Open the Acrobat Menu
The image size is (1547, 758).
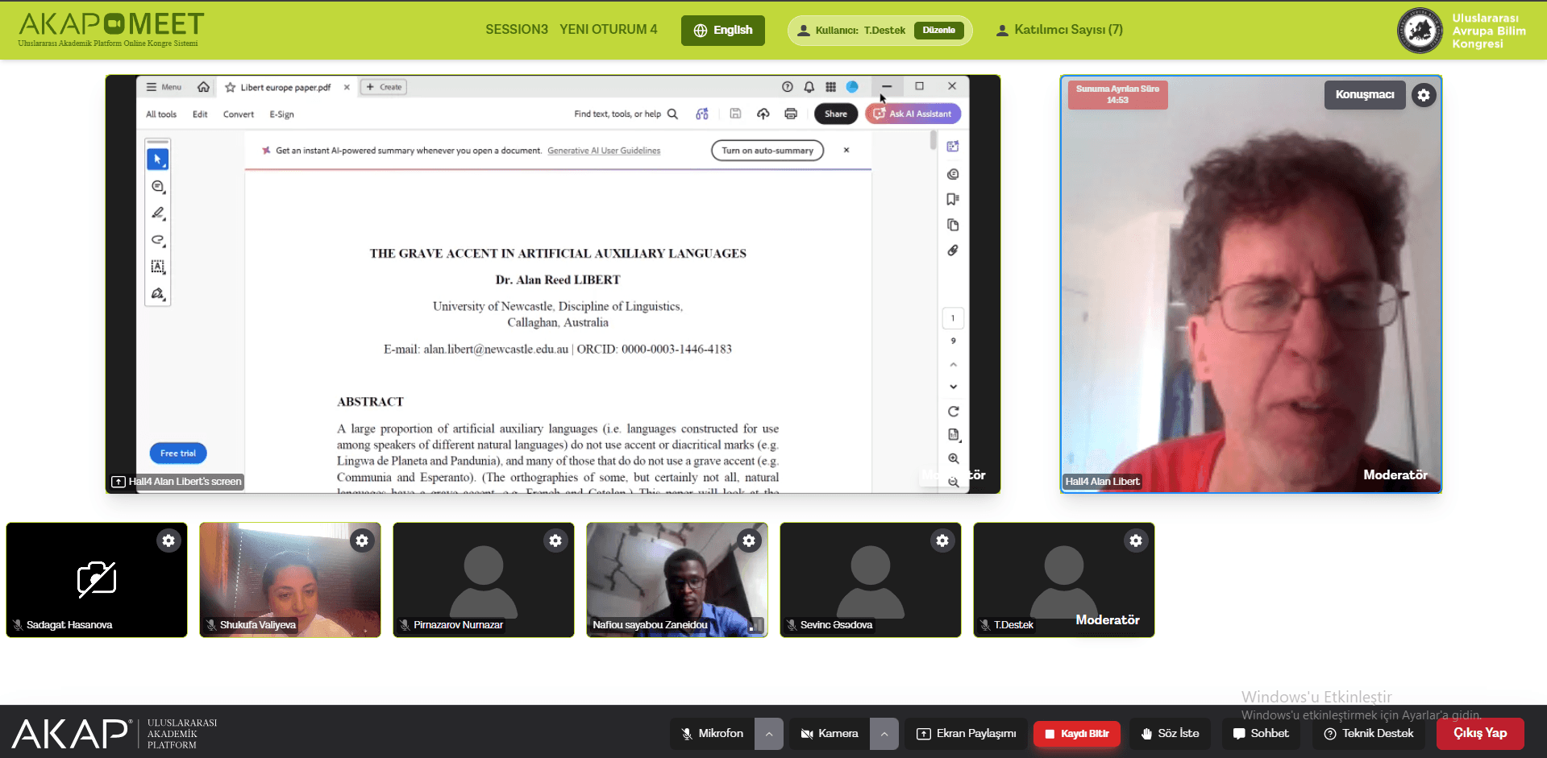[164, 87]
